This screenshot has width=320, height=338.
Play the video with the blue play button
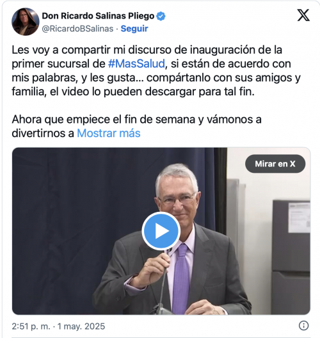[161, 231]
